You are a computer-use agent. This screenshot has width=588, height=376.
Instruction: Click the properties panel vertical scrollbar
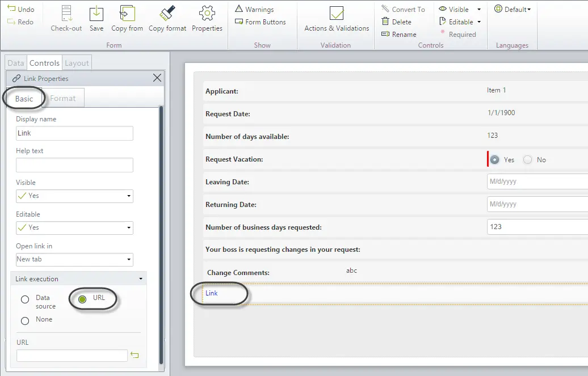pos(161,235)
